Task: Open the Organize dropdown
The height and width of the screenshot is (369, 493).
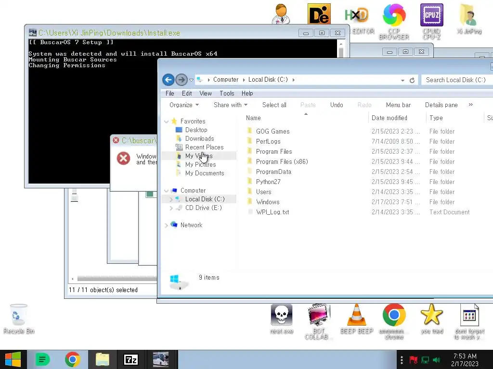Action: [184, 105]
